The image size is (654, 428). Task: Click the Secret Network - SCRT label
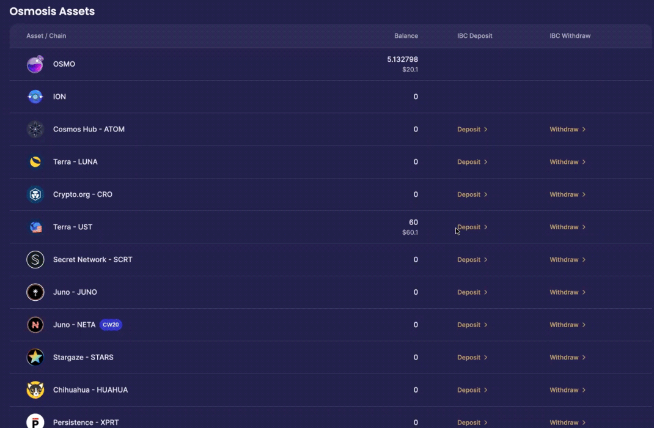(92, 259)
